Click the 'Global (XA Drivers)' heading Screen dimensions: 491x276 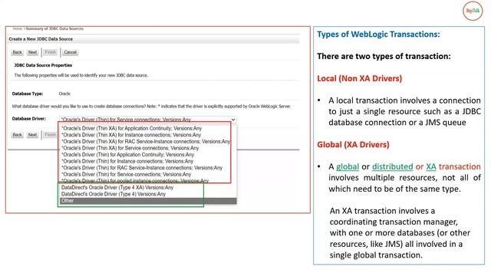[x=353, y=145]
